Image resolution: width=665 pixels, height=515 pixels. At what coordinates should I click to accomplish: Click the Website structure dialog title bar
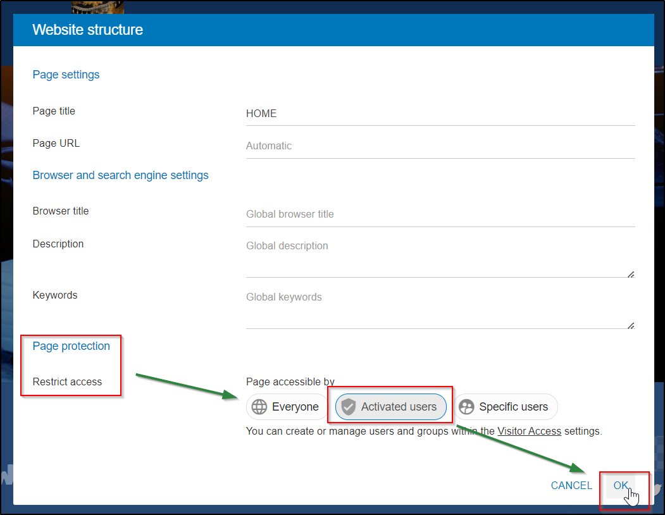tap(333, 30)
